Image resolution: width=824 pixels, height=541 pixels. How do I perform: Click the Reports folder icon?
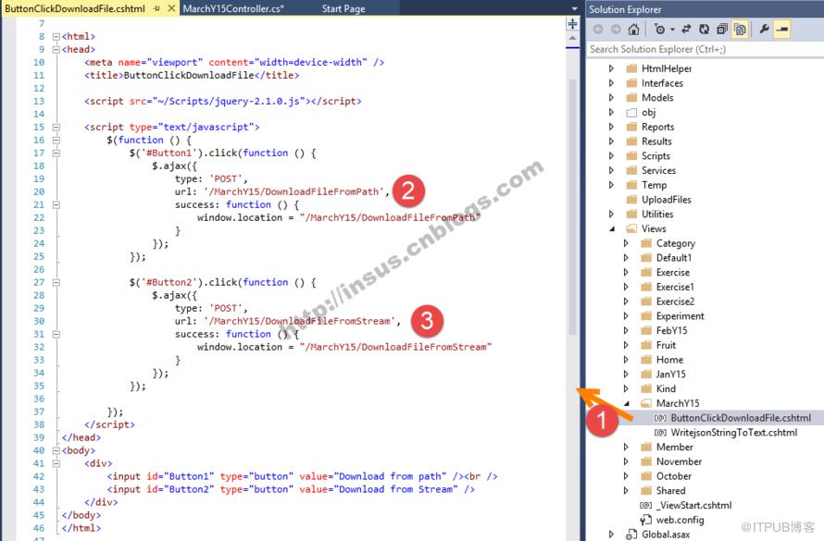[x=631, y=127]
